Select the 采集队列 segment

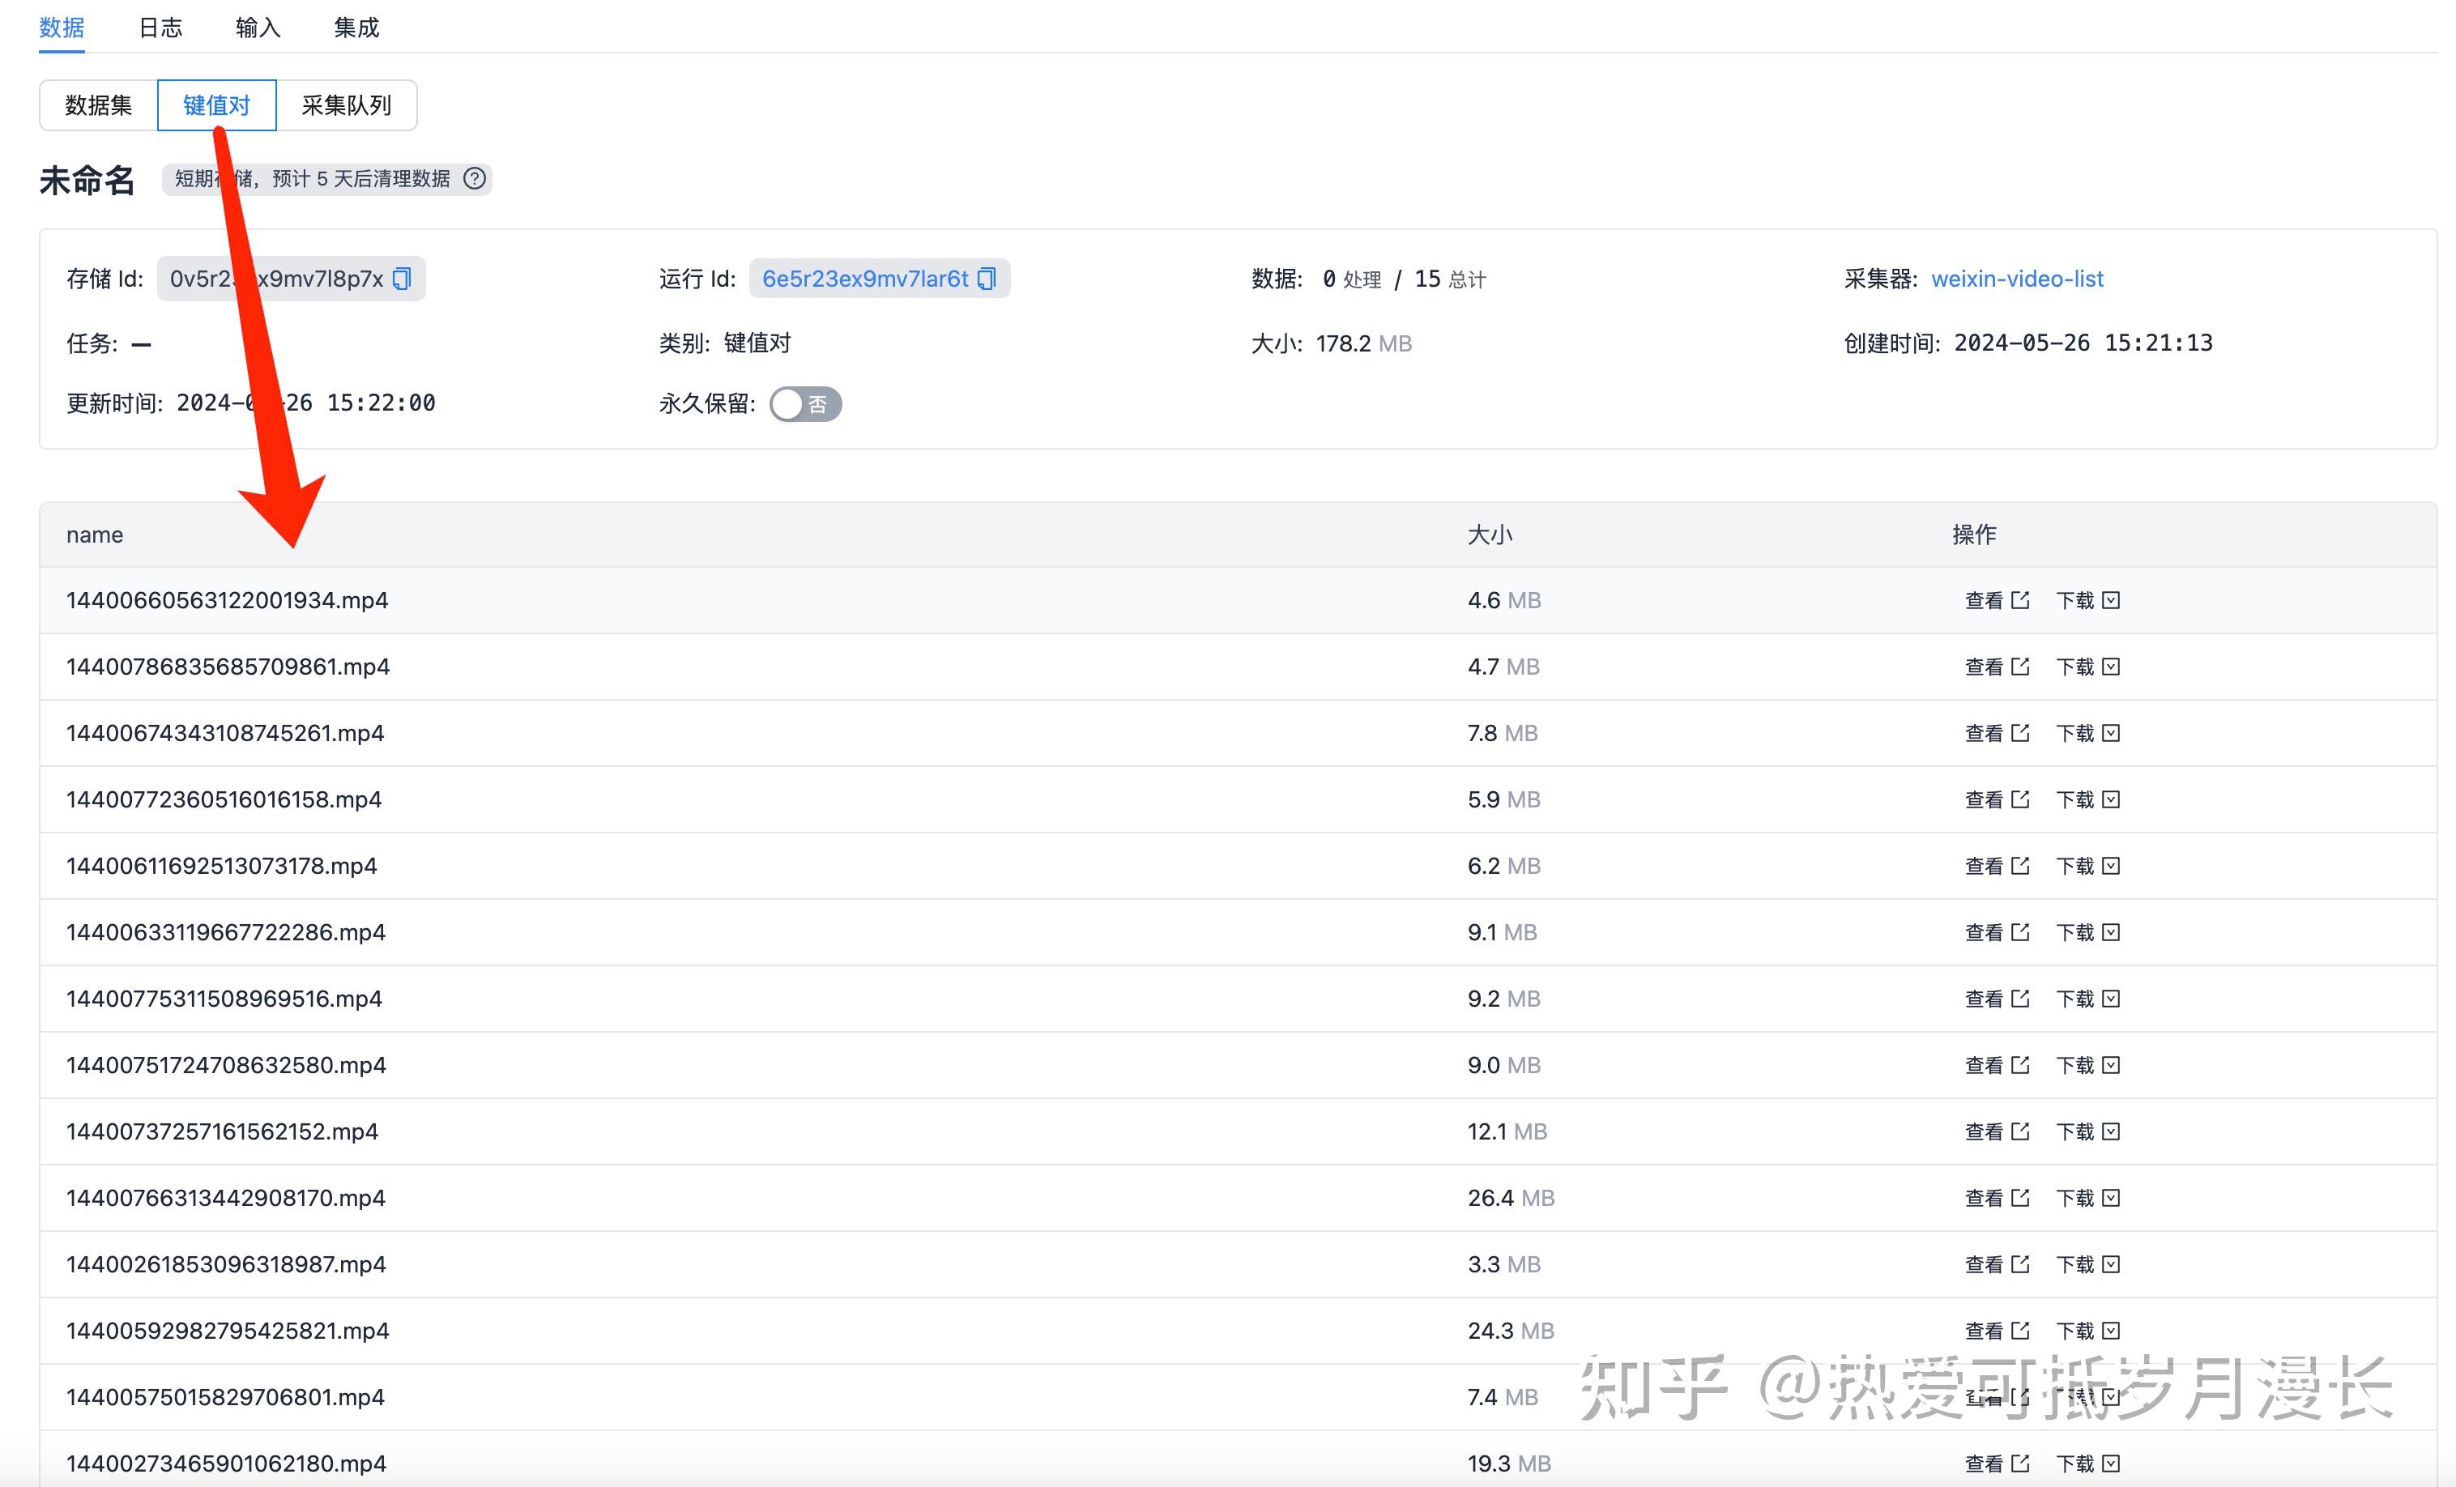tap(346, 104)
